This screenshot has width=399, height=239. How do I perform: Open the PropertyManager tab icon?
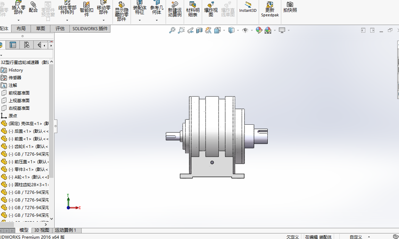(x=13, y=45)
